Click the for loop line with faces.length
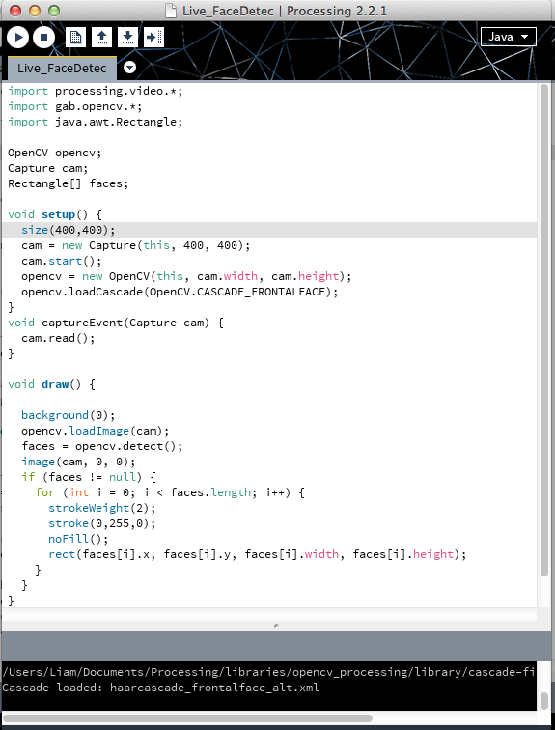Image resolution: width=555 pixels, height=730 pixels. pos(170,492)
